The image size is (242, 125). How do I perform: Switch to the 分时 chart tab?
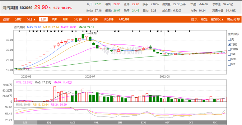coord(18,19)
